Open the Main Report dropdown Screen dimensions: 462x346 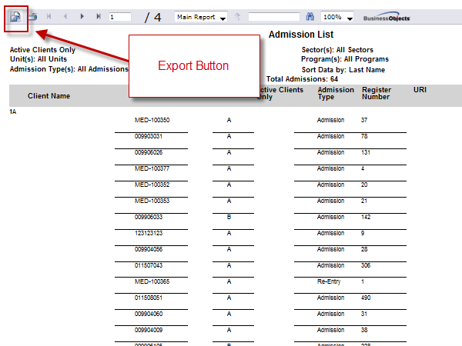pos(201,16)
